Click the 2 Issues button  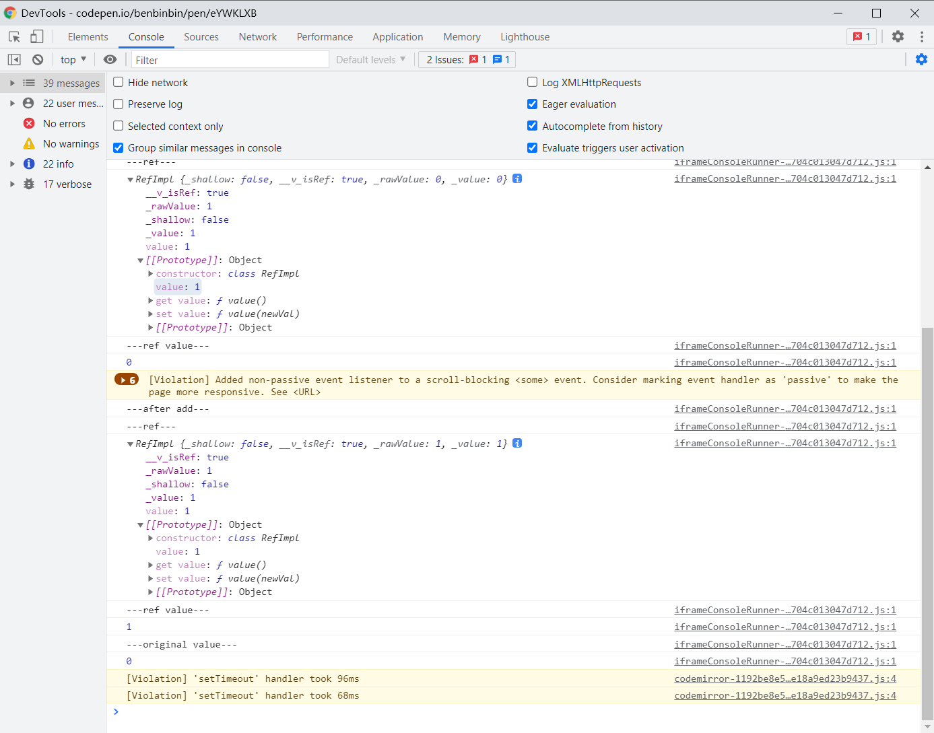tap(467, 60)
